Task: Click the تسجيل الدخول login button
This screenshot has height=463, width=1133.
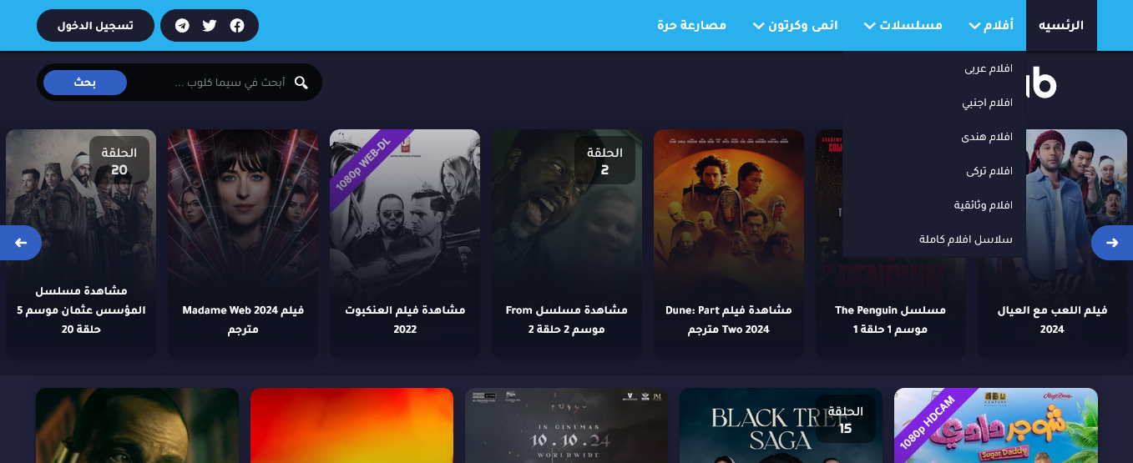Action: click(x=95, y=26)
